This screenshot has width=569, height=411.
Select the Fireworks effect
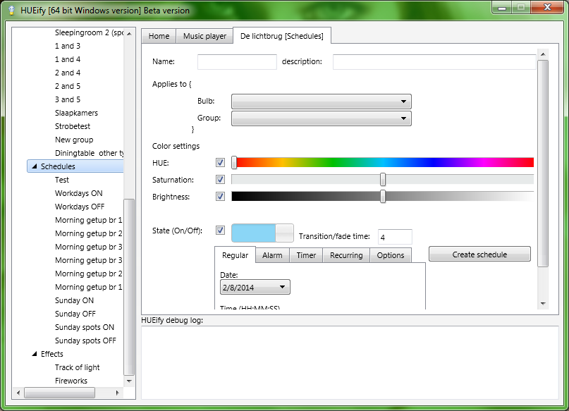pyautogui.click(x=71, y=381)
